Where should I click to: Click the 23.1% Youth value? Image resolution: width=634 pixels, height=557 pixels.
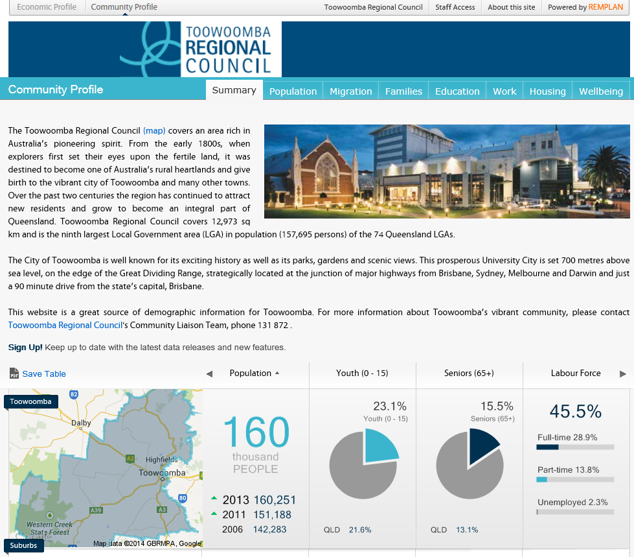(390, 406)
